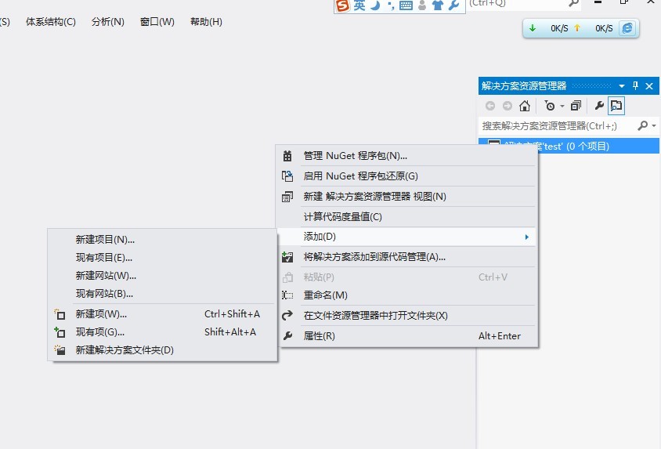
Task: Click the existing item icon beside 现有项(G)
Action: 60,333
